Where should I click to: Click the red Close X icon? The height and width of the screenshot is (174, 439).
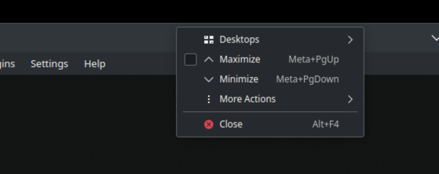click(208, 124)
